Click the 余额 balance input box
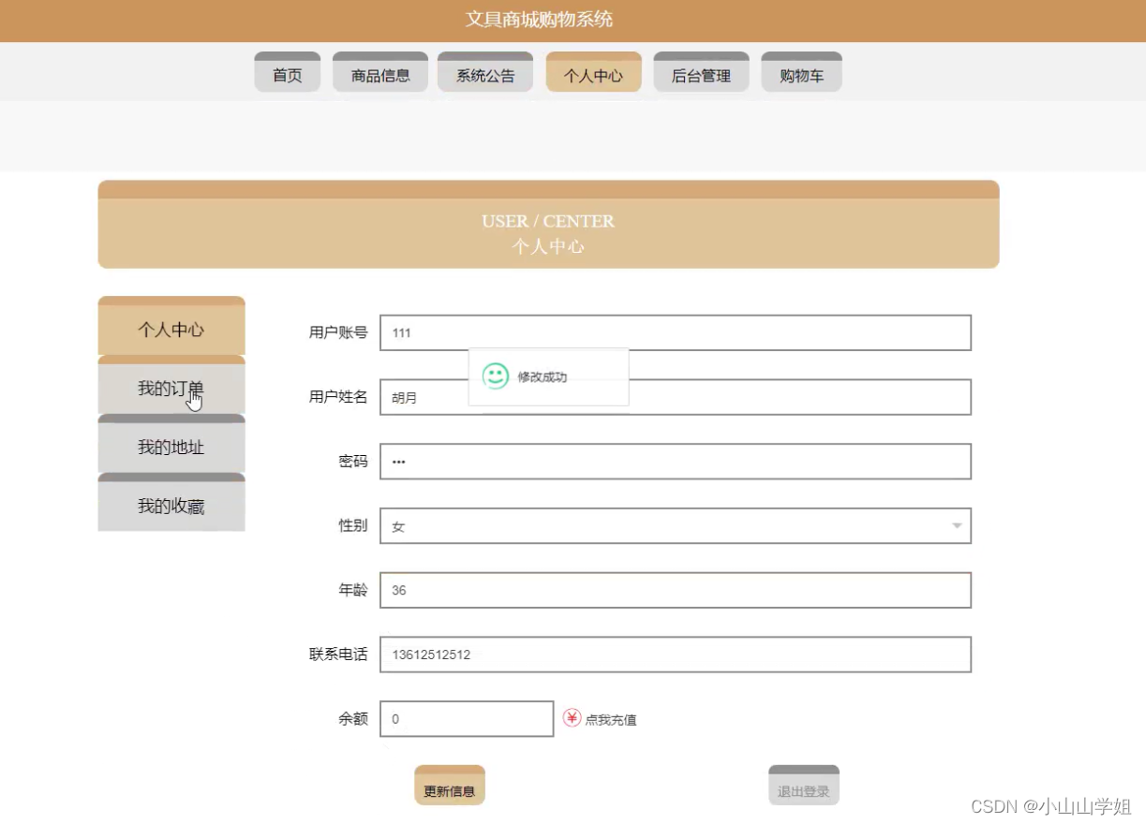Screen dimensions: 1146x824 (466, 718)
